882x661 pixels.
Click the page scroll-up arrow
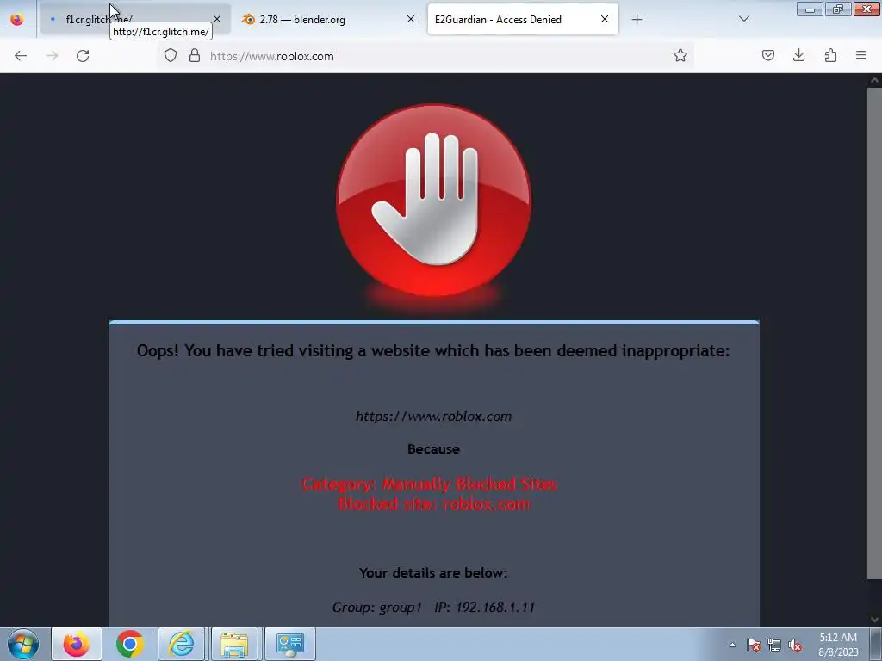[874, 80]
